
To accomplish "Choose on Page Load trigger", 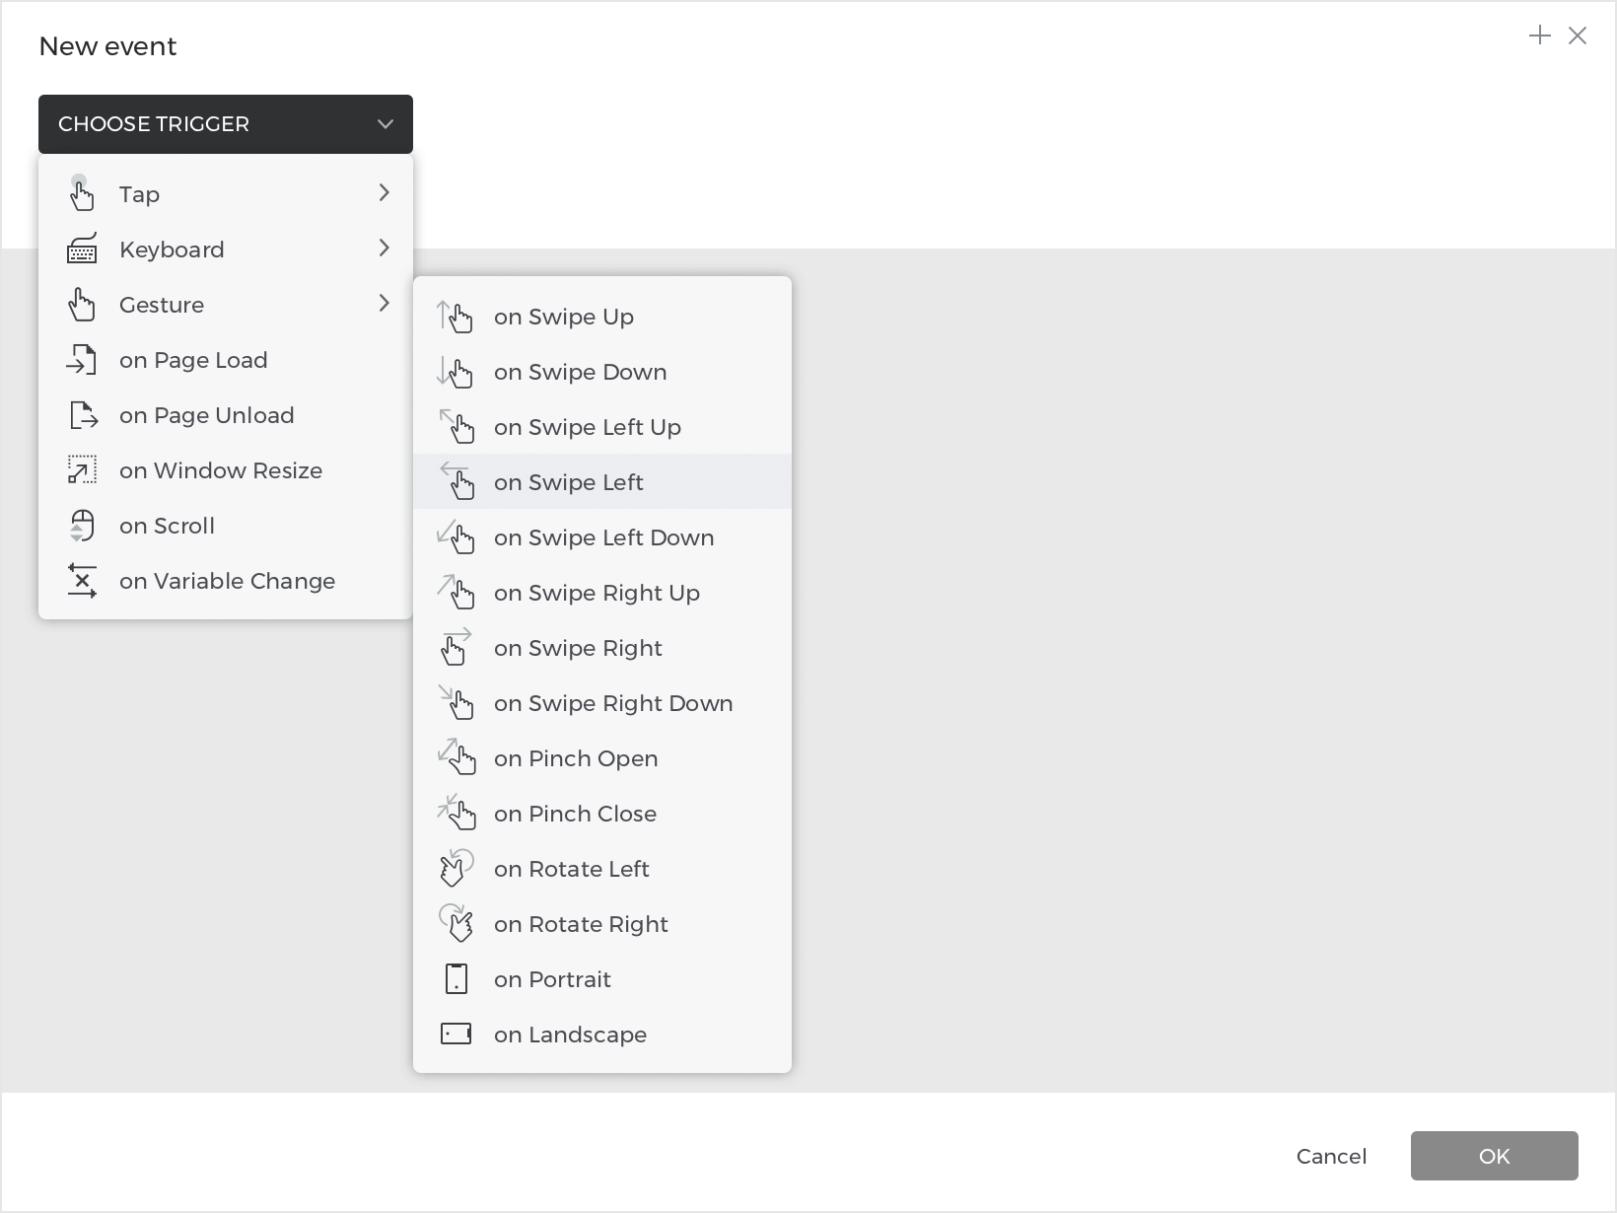I will [193, 360].
